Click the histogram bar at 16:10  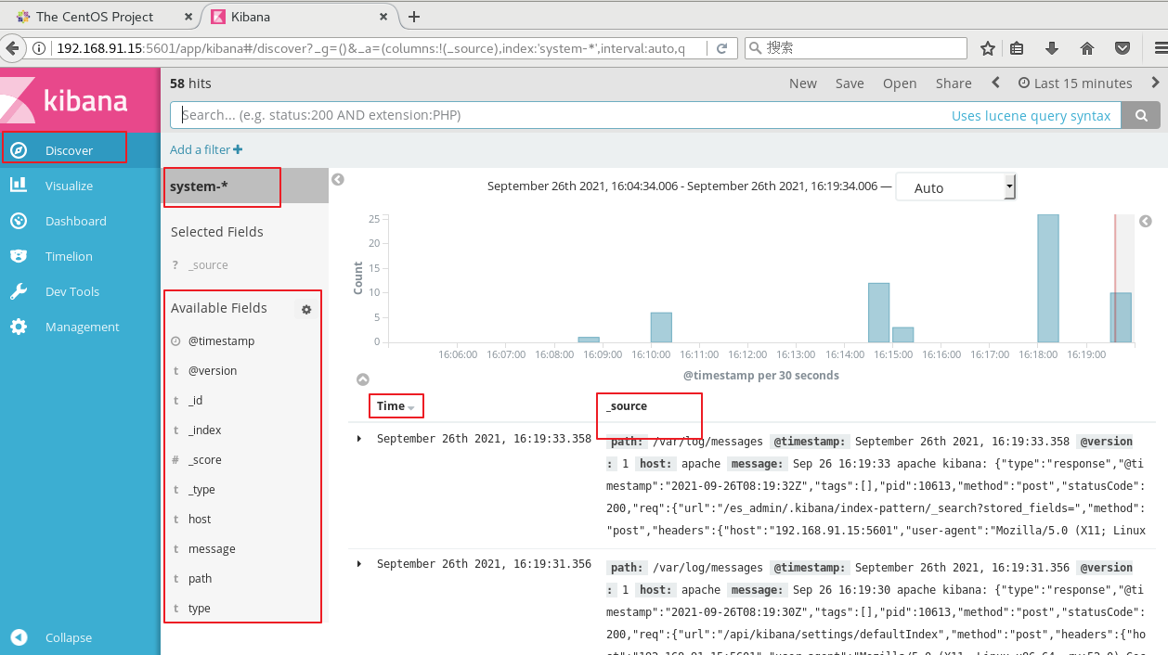pos(661,327)
